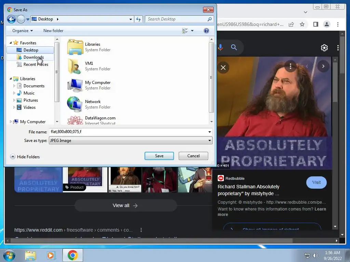Viewport: 350px width, 262px height.
Task: Select My Computer icon in file list
Action: point(75,85)
